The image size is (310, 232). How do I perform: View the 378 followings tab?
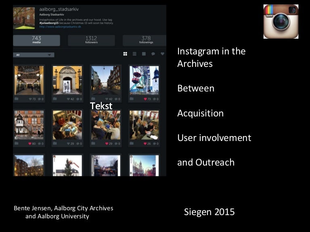click(x=145, y=40)
